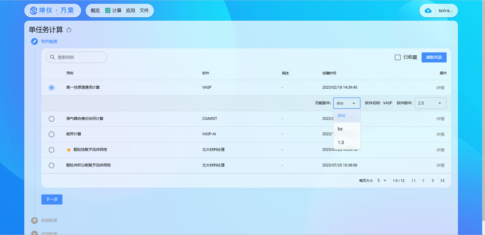Click the cloud upload icon

pos(428,11)
